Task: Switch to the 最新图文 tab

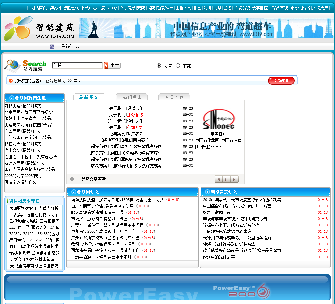Action: pos(89,97)
